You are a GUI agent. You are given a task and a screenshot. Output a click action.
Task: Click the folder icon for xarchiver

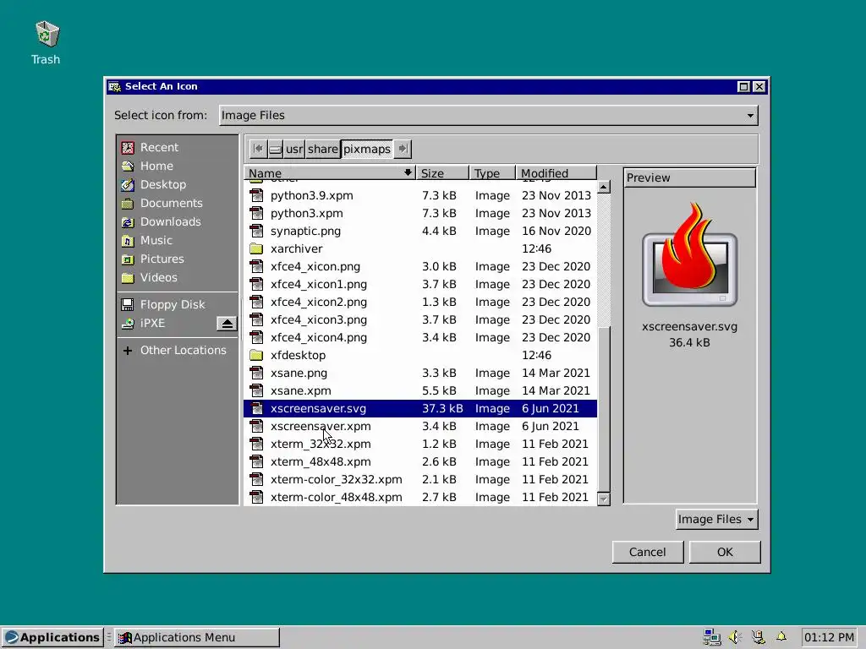256,249
